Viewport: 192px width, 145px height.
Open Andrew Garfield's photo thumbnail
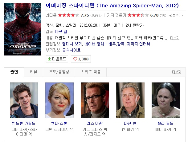point(24,100)
